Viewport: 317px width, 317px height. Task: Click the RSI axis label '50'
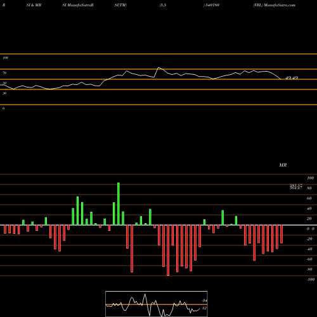(4, 83)
